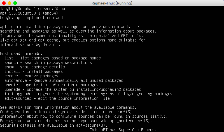Click the "search" command entry

point(11,62)
